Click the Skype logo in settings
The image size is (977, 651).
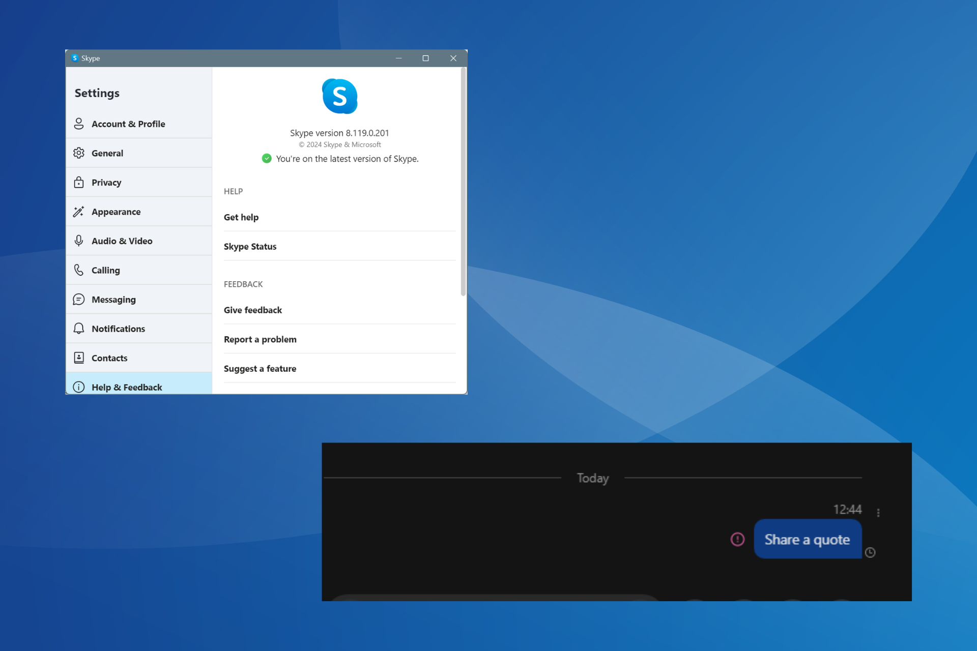(x=339, y=96)
